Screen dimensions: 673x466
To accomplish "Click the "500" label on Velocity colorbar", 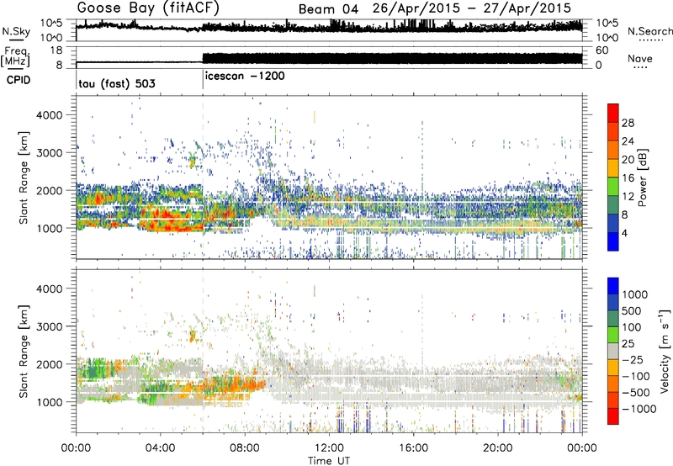I will [x=632, y=310].
